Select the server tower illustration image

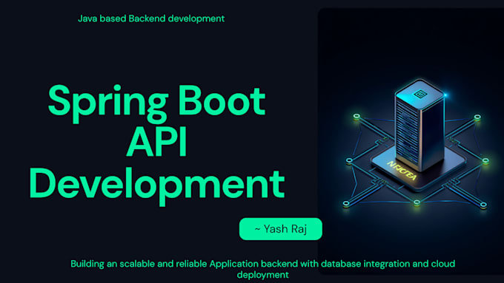pos(411,141)
